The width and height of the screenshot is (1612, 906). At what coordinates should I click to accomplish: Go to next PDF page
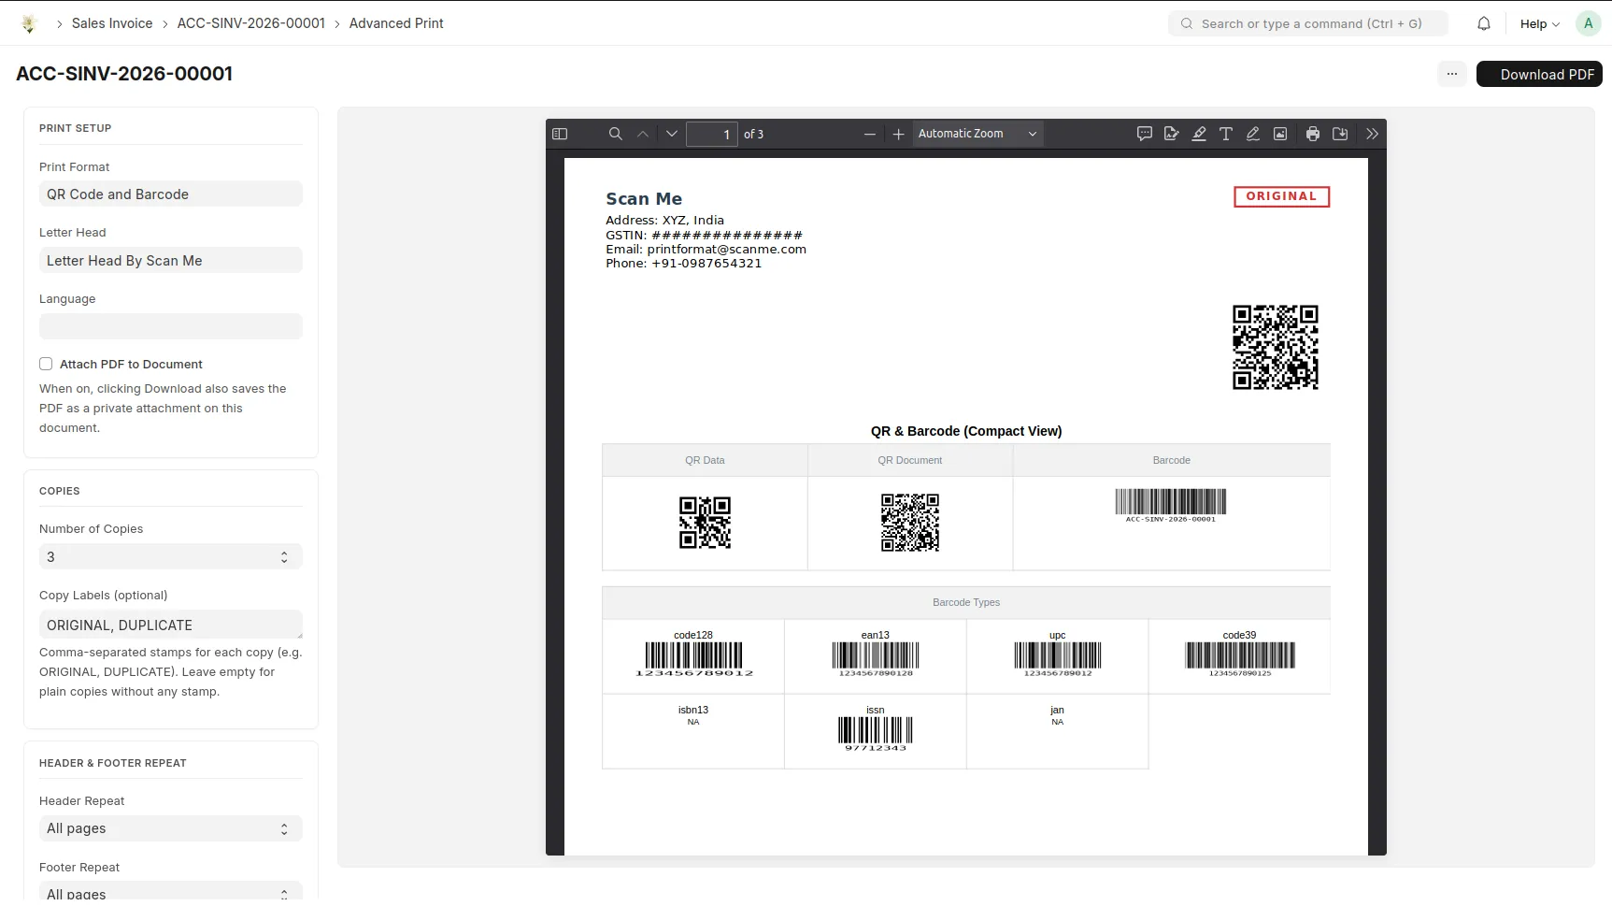[671, 134]
